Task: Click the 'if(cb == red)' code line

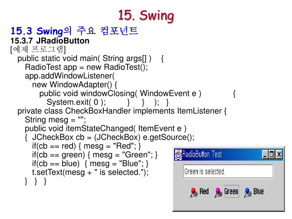Action: [x=86, y=146]
